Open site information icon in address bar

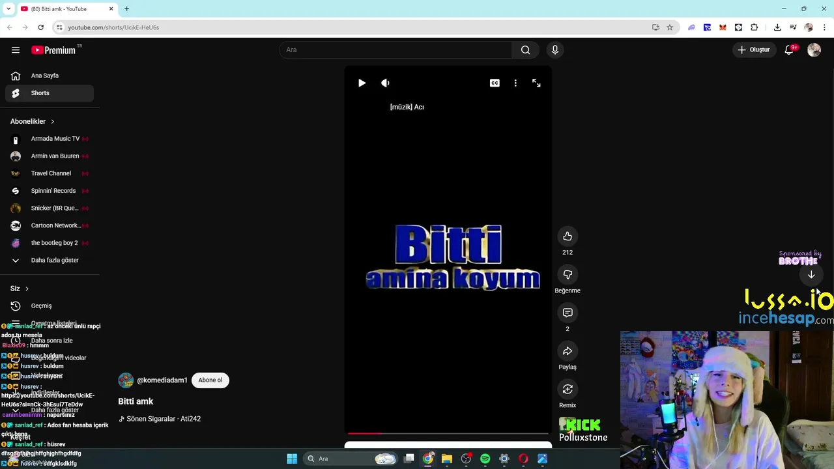59,27
